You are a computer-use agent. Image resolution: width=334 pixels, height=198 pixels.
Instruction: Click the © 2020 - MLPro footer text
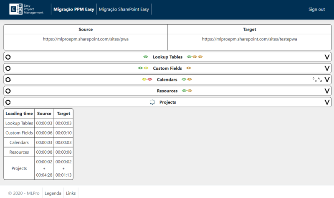pyautogui.click(x=24, y=193)
